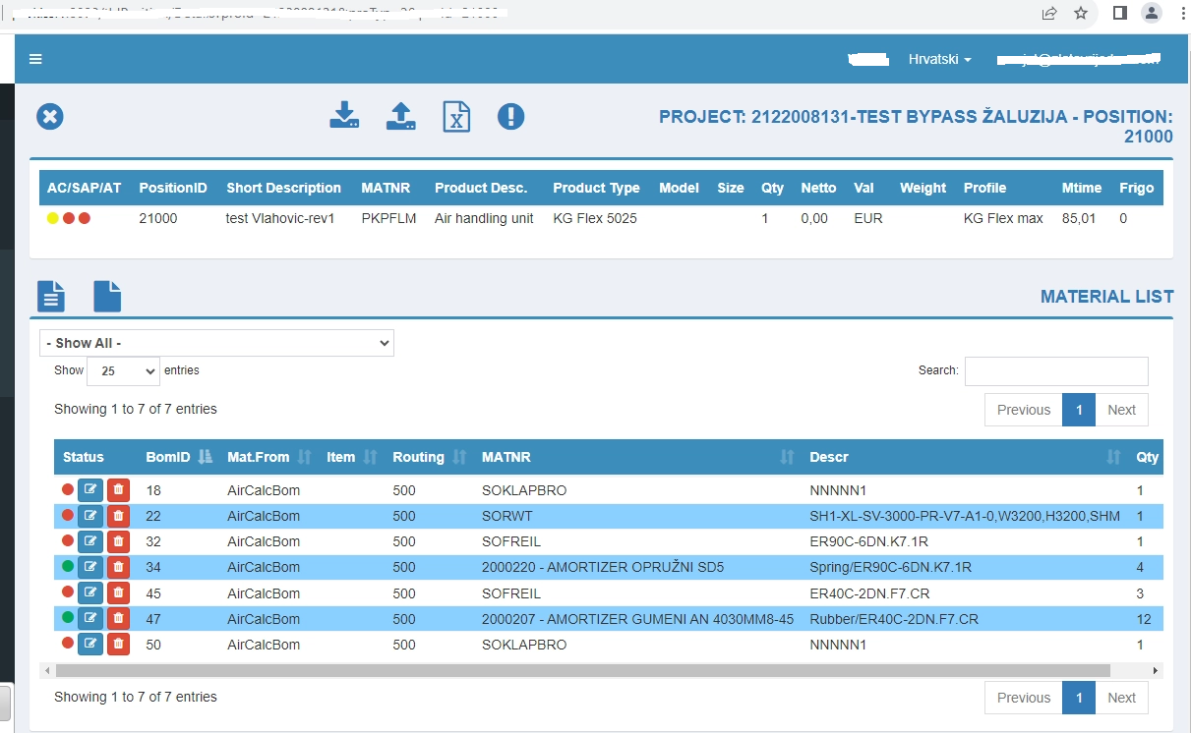Delete BomID 45 row

pyautogui.click(x=118, y=592)
